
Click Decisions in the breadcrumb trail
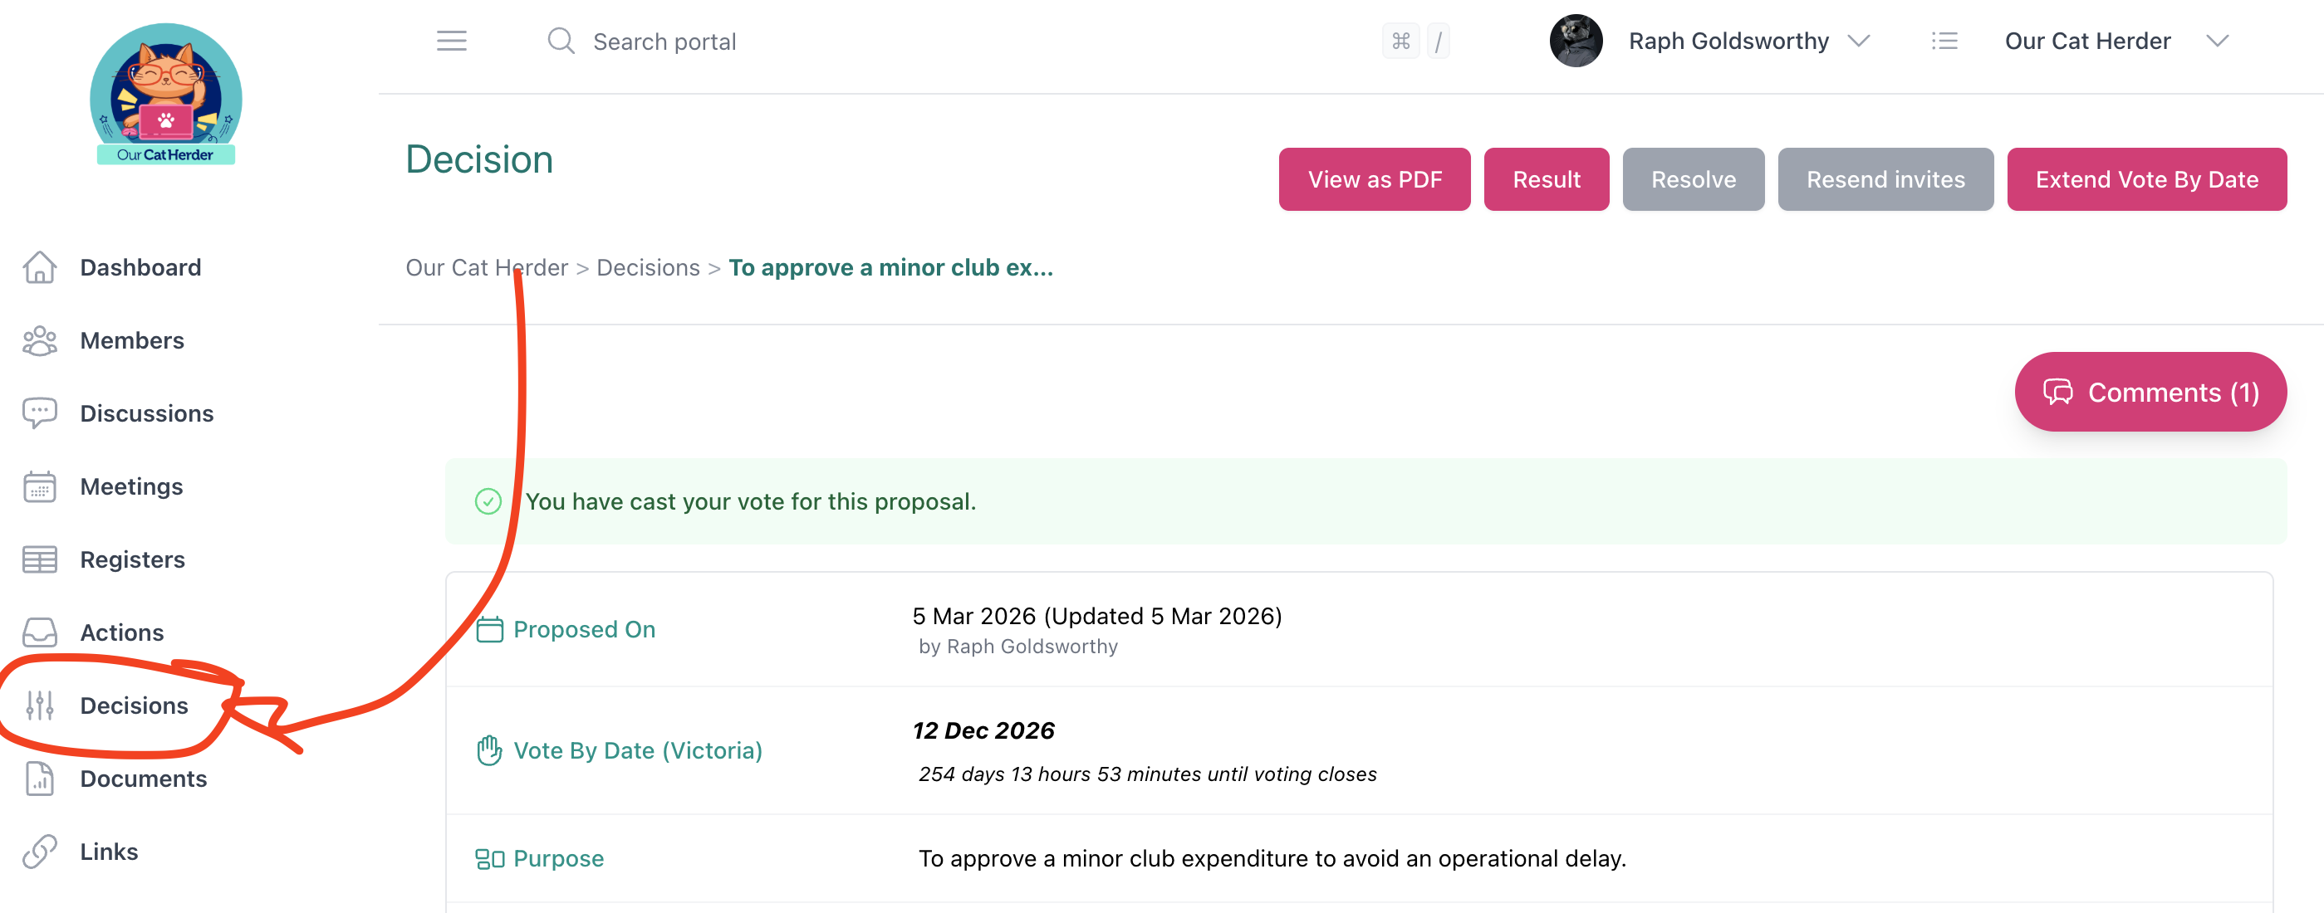tap(647, 266)
